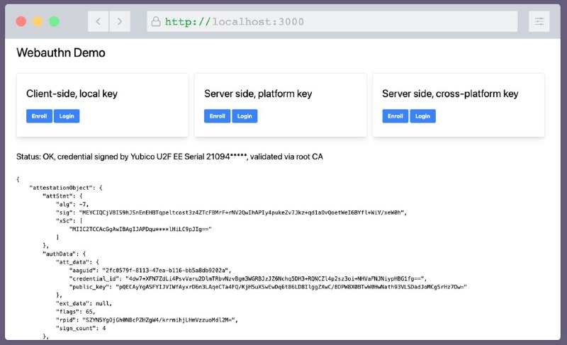The height and width of the screenshot is (345, 567).
Task: Enroll a server side cross-platform key
Action: (x=395, y=116)
